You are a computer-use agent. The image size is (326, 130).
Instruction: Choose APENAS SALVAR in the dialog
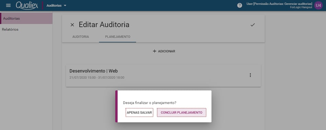point(139,113)
